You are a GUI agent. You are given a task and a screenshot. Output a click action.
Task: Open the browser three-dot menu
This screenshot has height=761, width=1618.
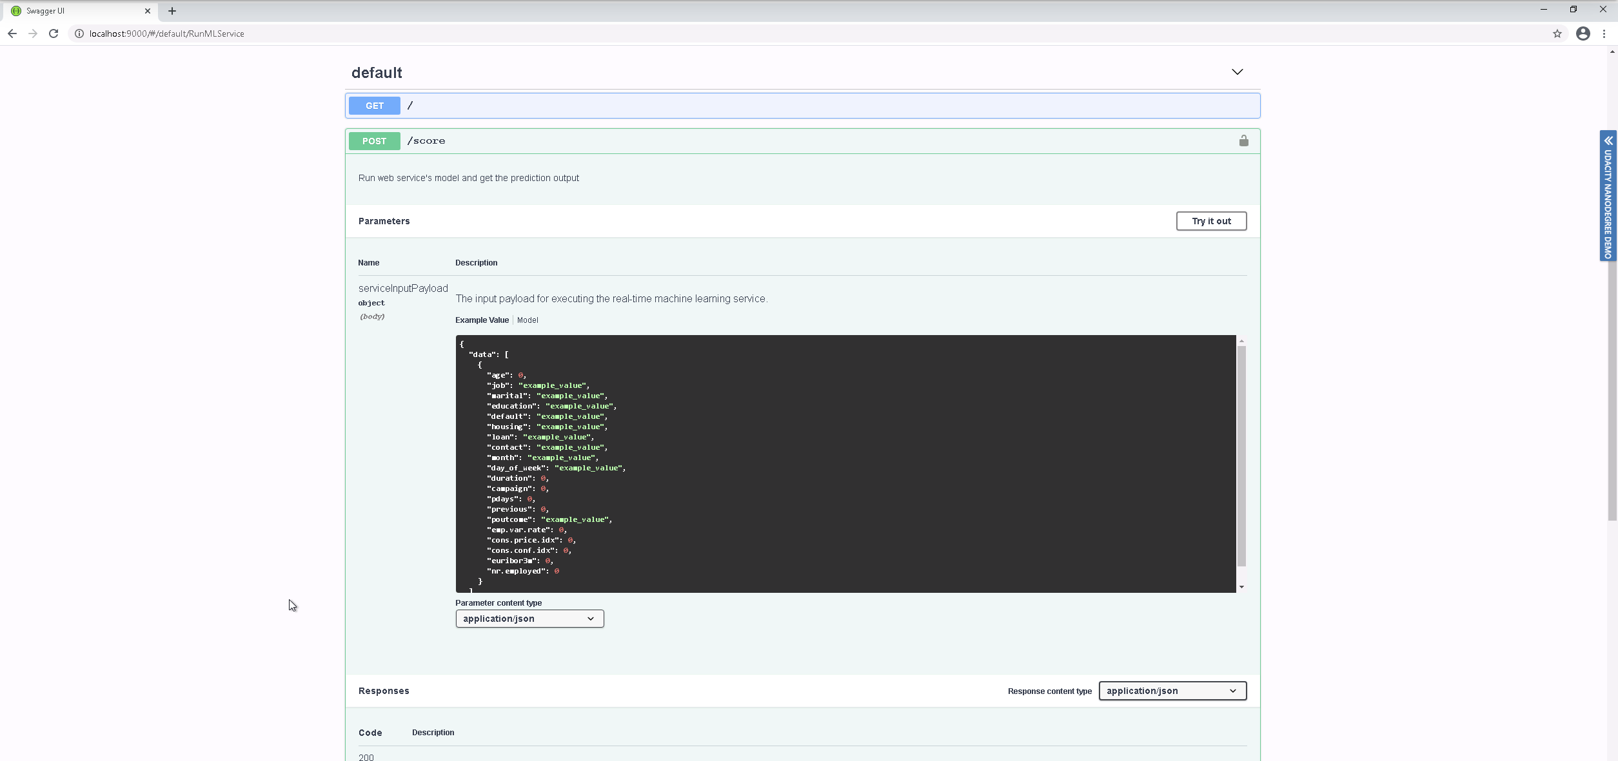pyautogui.click(x=1604, y=34)
